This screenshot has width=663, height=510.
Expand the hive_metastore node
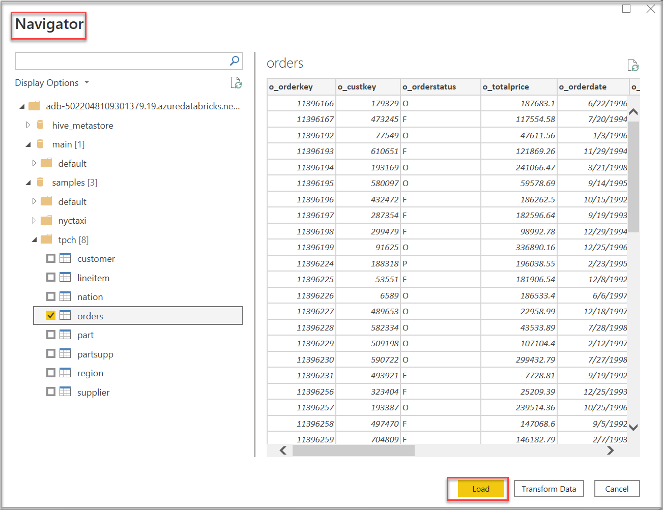tap(28, 125)
